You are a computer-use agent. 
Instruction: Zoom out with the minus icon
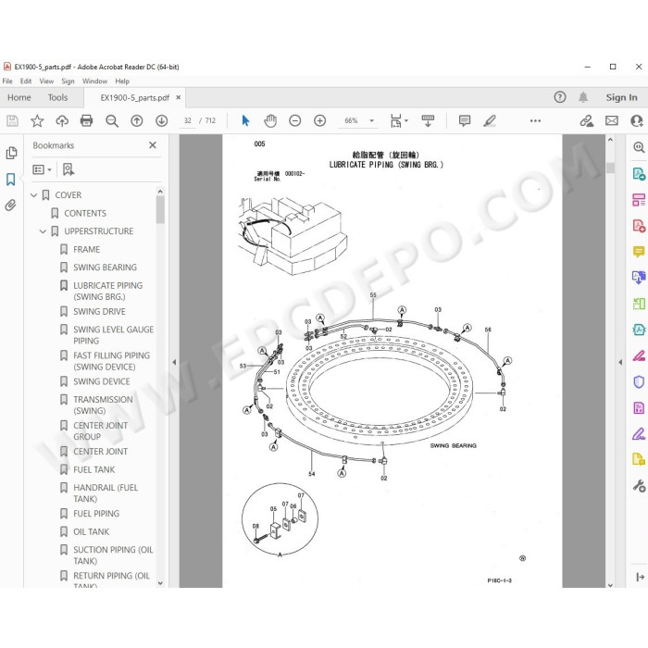tap(295, 120)
